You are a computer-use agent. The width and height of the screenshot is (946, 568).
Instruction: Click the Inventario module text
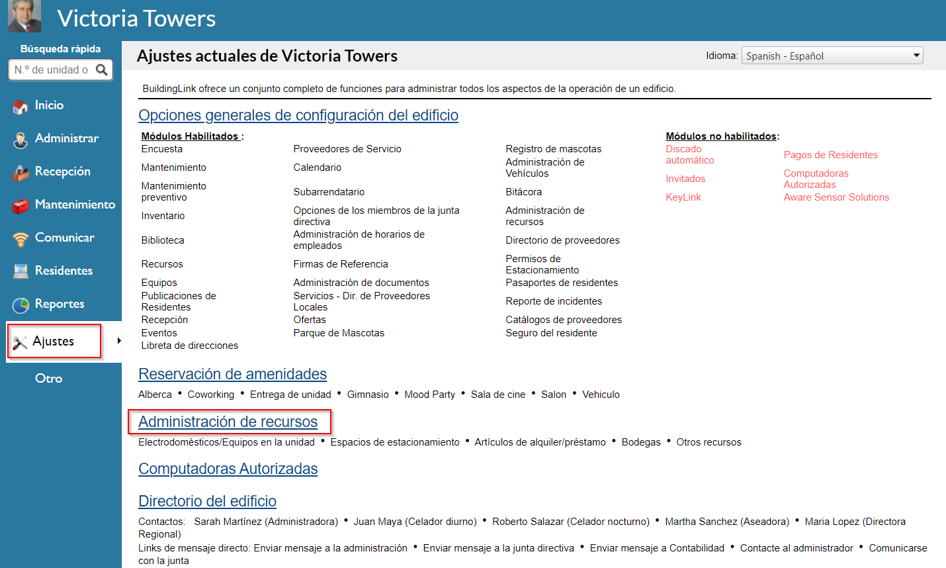pyautogui.click(x=163, y=216)
